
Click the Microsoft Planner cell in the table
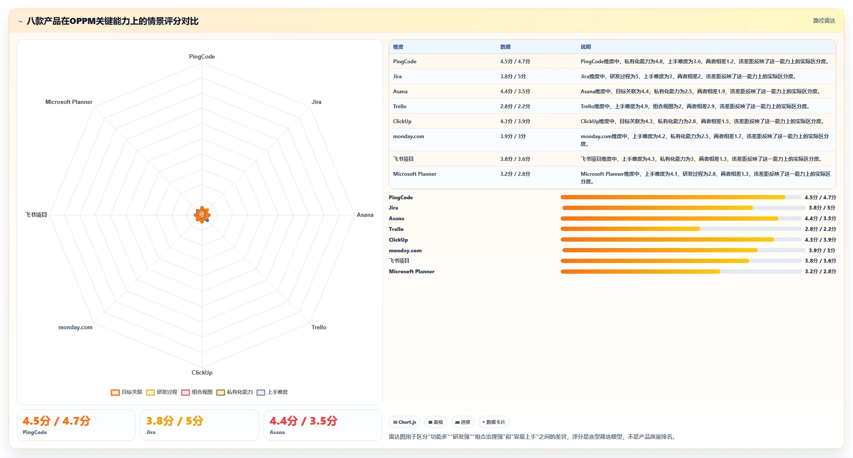pos(443,177)
